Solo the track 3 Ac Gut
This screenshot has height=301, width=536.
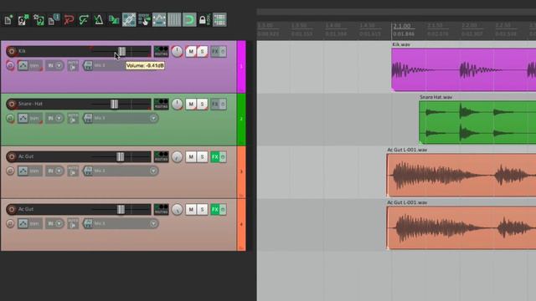tap(202, 157)
